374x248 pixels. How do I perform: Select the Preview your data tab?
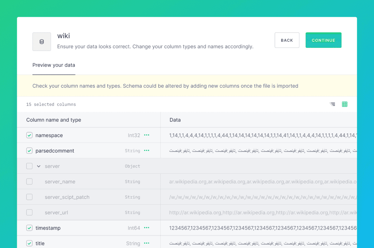click(x=54, y=65)
